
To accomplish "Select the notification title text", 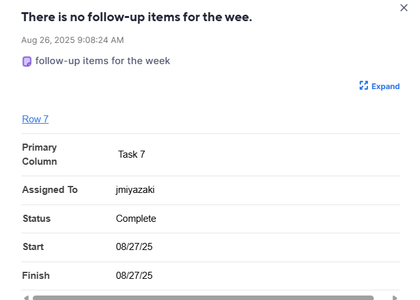I will pos(137,17).
